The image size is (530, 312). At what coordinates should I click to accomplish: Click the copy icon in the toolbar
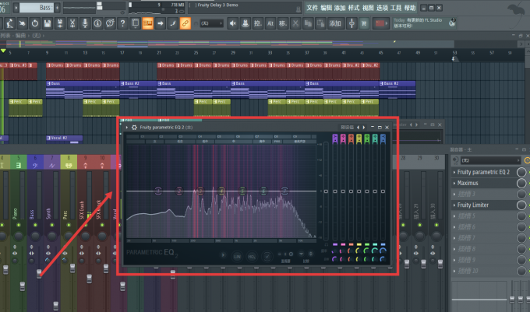tap(308, 23)
